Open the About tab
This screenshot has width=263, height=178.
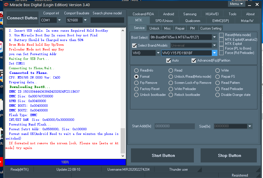pos(250,14)
